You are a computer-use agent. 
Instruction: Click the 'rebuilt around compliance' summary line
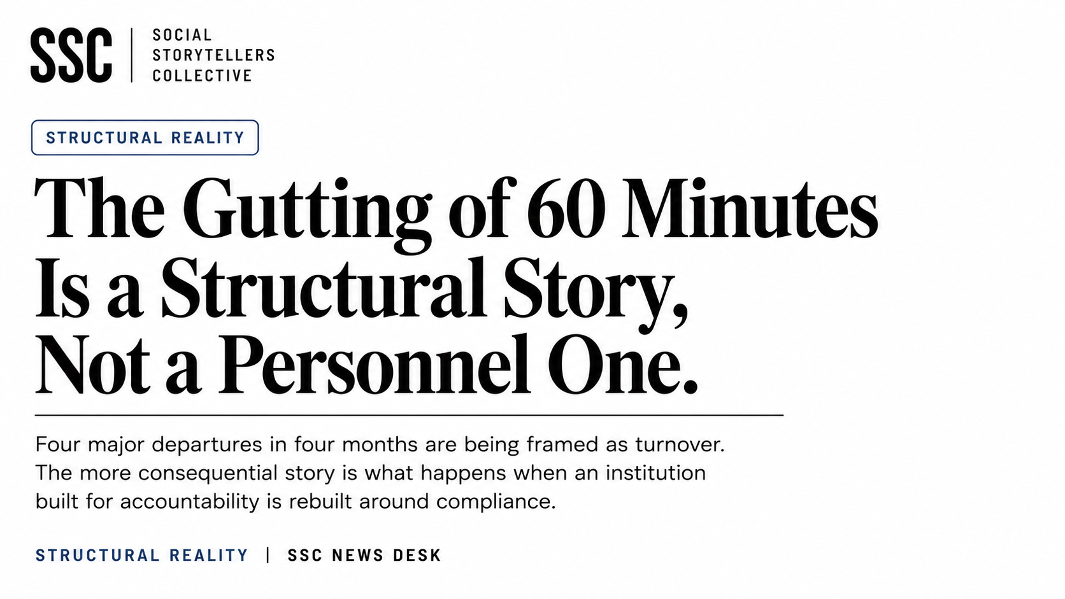(296, 502)
